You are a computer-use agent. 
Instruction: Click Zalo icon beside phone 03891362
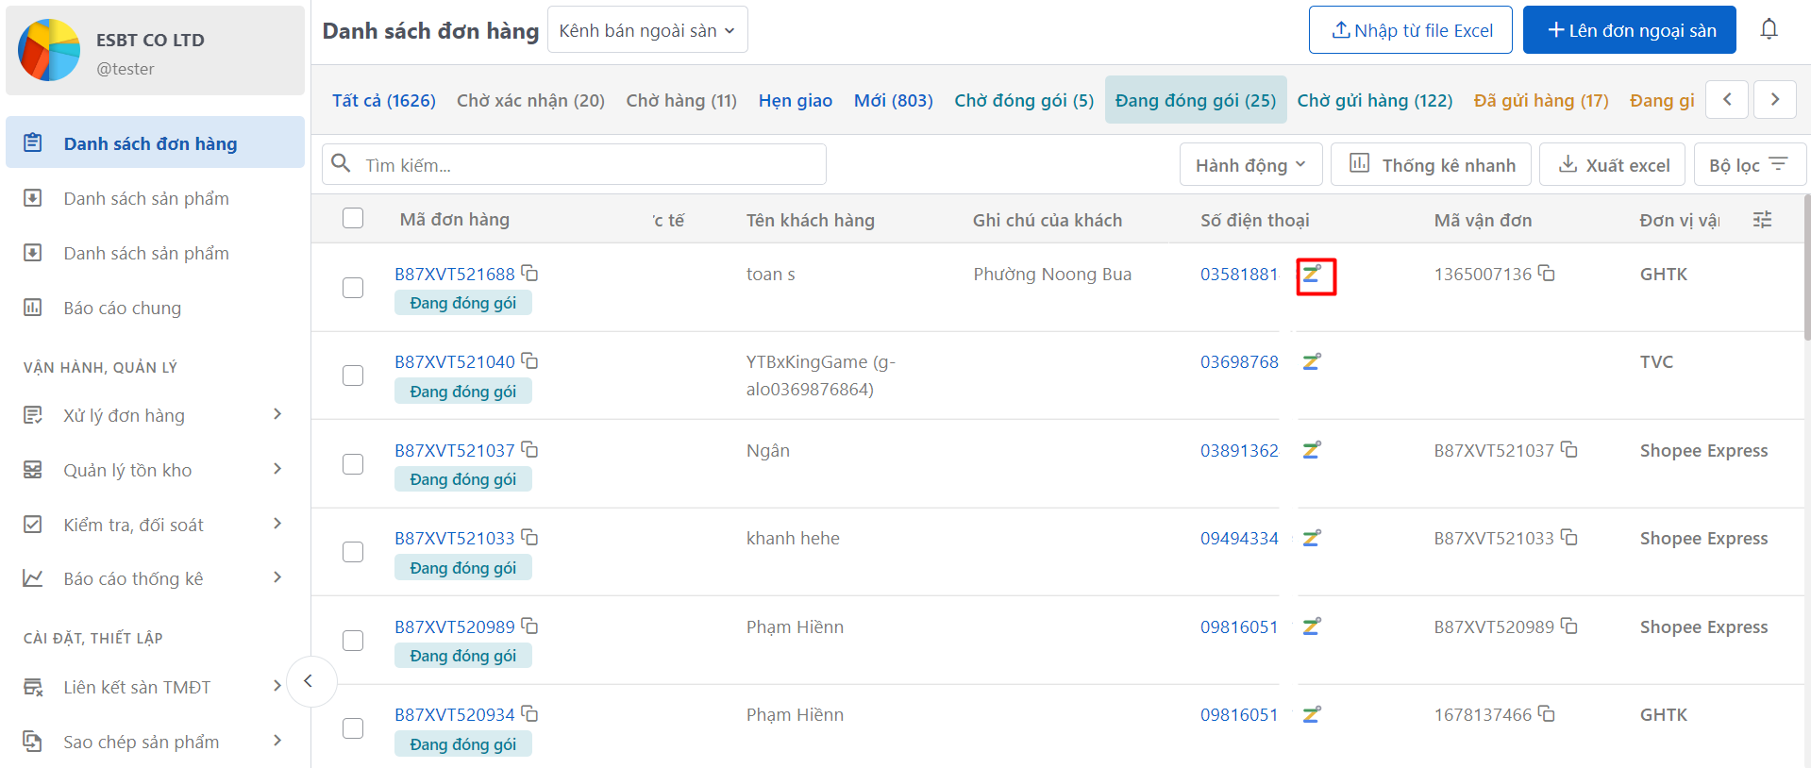pos(1312,450)
